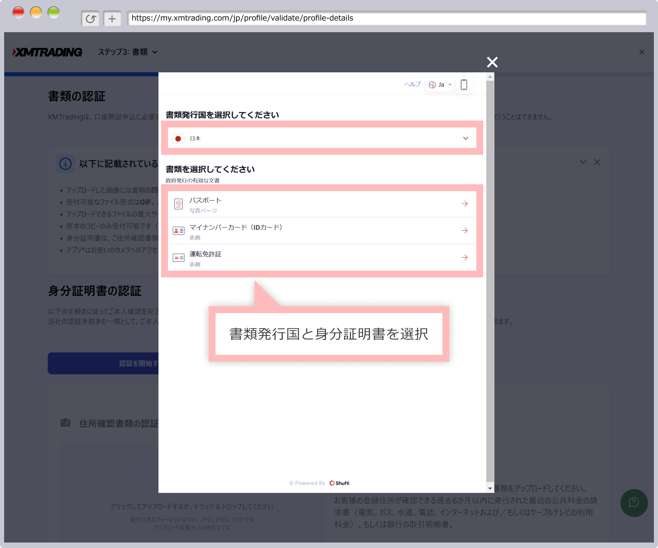
Task: Click the browser reload icon
Action: tap(90, 18)
